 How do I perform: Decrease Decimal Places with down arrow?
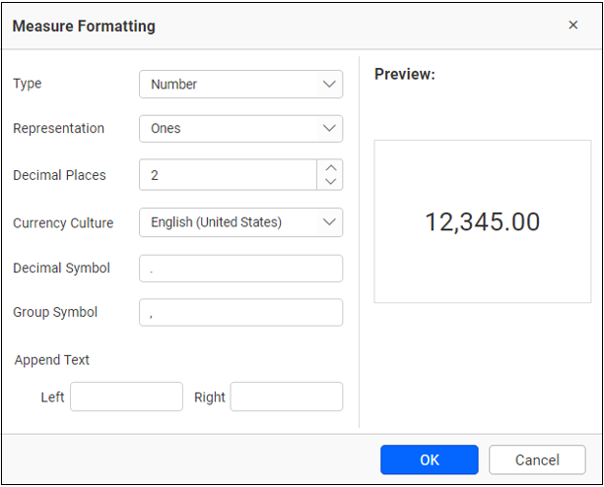(330, 182)
